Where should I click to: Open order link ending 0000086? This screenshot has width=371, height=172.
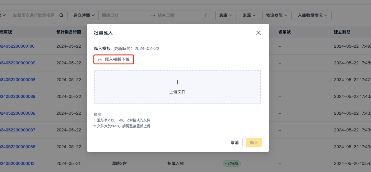click(x=18, y=147)
